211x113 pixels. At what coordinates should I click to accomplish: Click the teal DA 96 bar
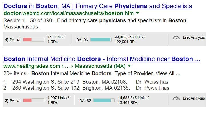tap(101, 40)
